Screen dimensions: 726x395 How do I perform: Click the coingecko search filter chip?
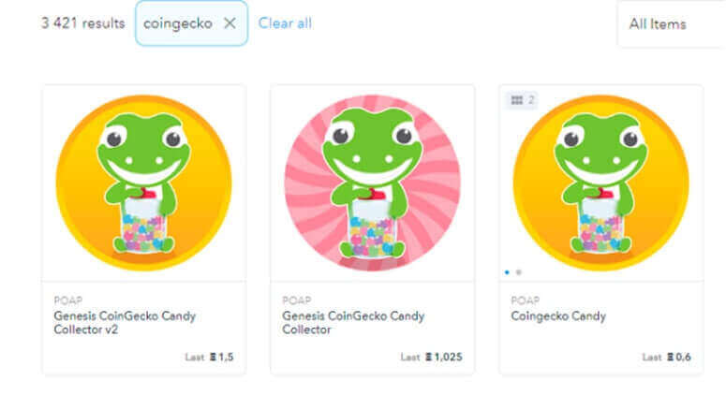(x=178, y=23)
